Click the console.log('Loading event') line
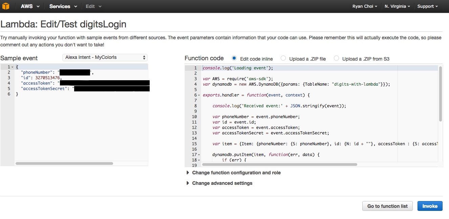Image resolution: width=449 pixels, height=219 pixels. [238, 68]
